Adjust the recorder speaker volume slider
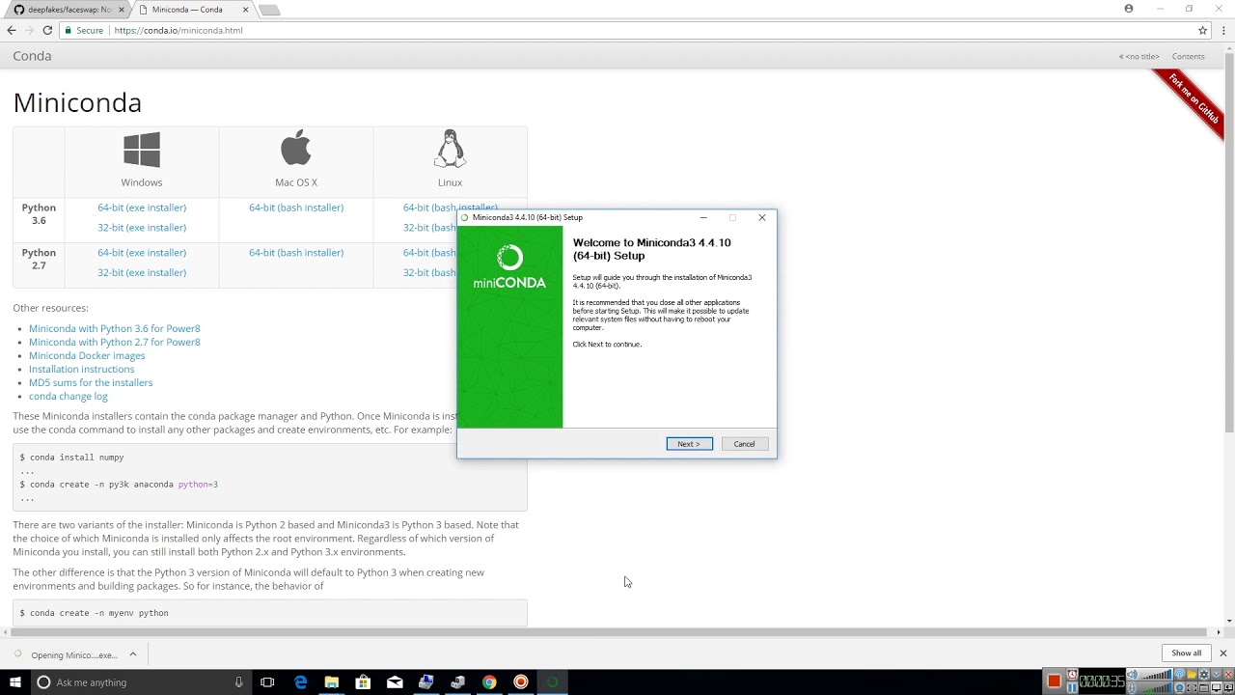The height and width of the screenshot is (695, 1235). coord(1157,675)
